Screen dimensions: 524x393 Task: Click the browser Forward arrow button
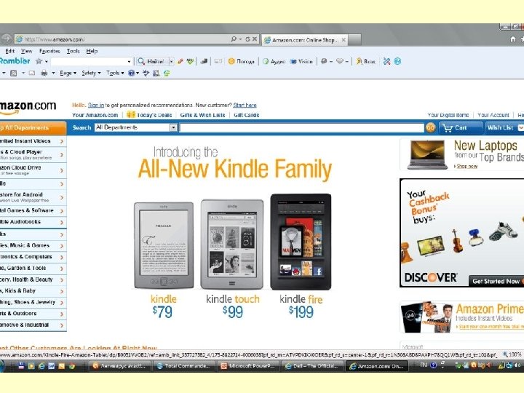[6, 39]
